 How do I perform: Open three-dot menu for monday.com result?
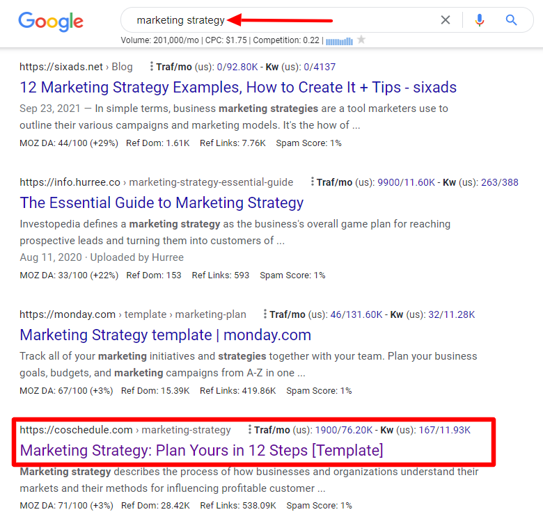(x=265, y=314)
